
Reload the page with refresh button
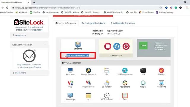(7, 8)
